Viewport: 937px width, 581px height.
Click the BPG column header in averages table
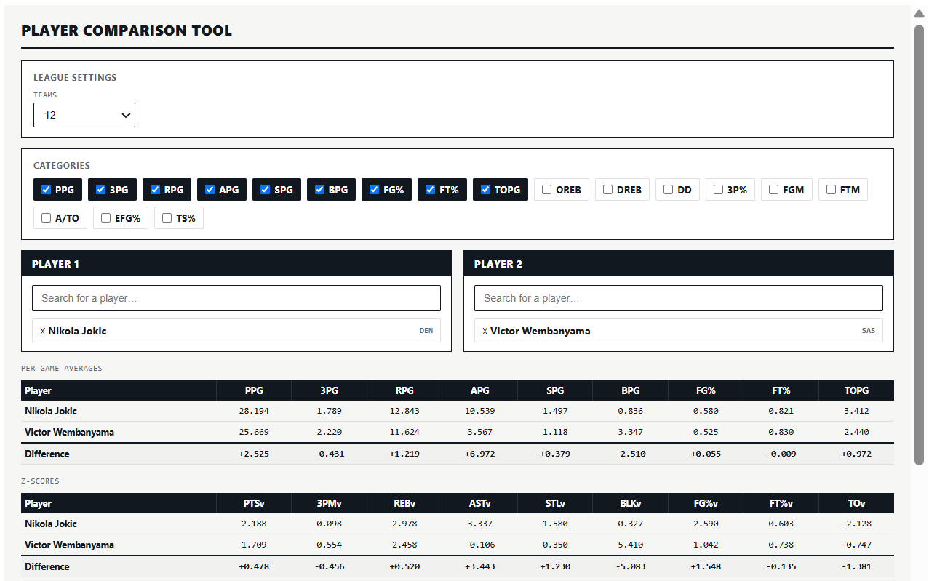pyautogui.click(x=631, y=390)
